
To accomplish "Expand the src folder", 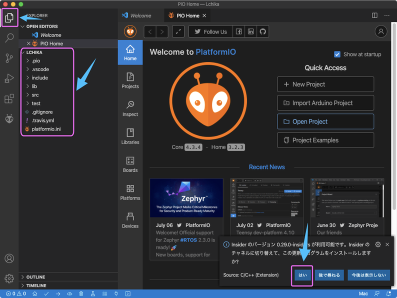I will coord(35,95).
